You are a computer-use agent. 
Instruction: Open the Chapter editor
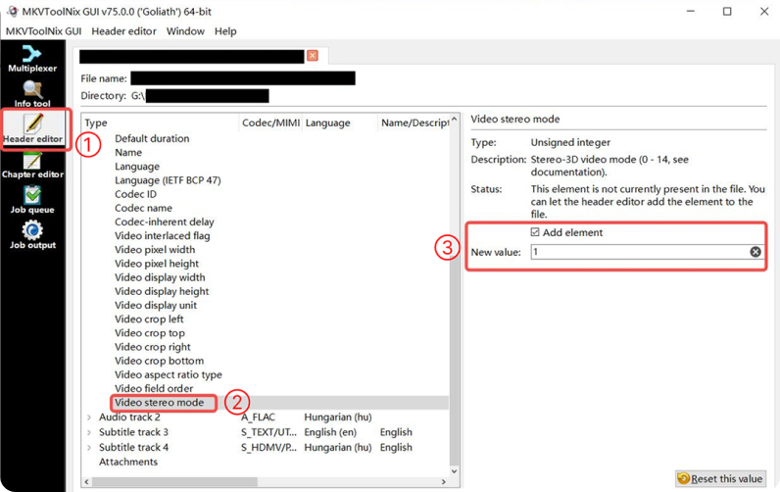(32, 165)
